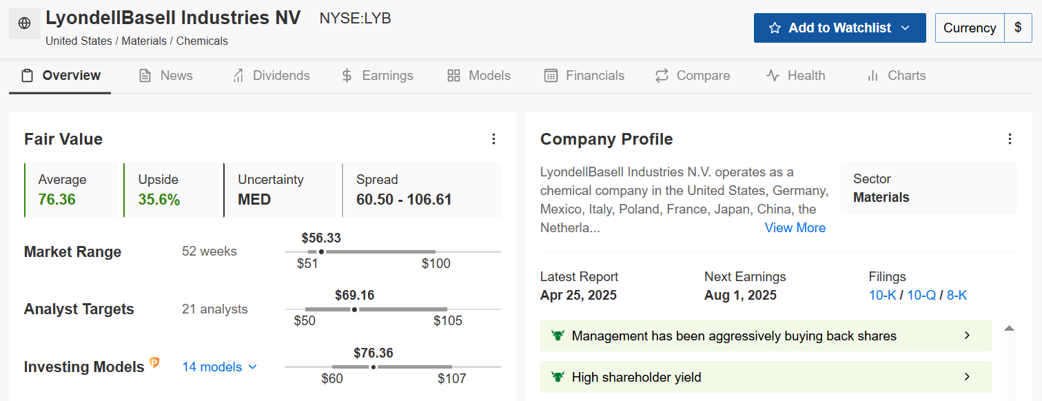Open the Earnings tab

tap(378, 76)
